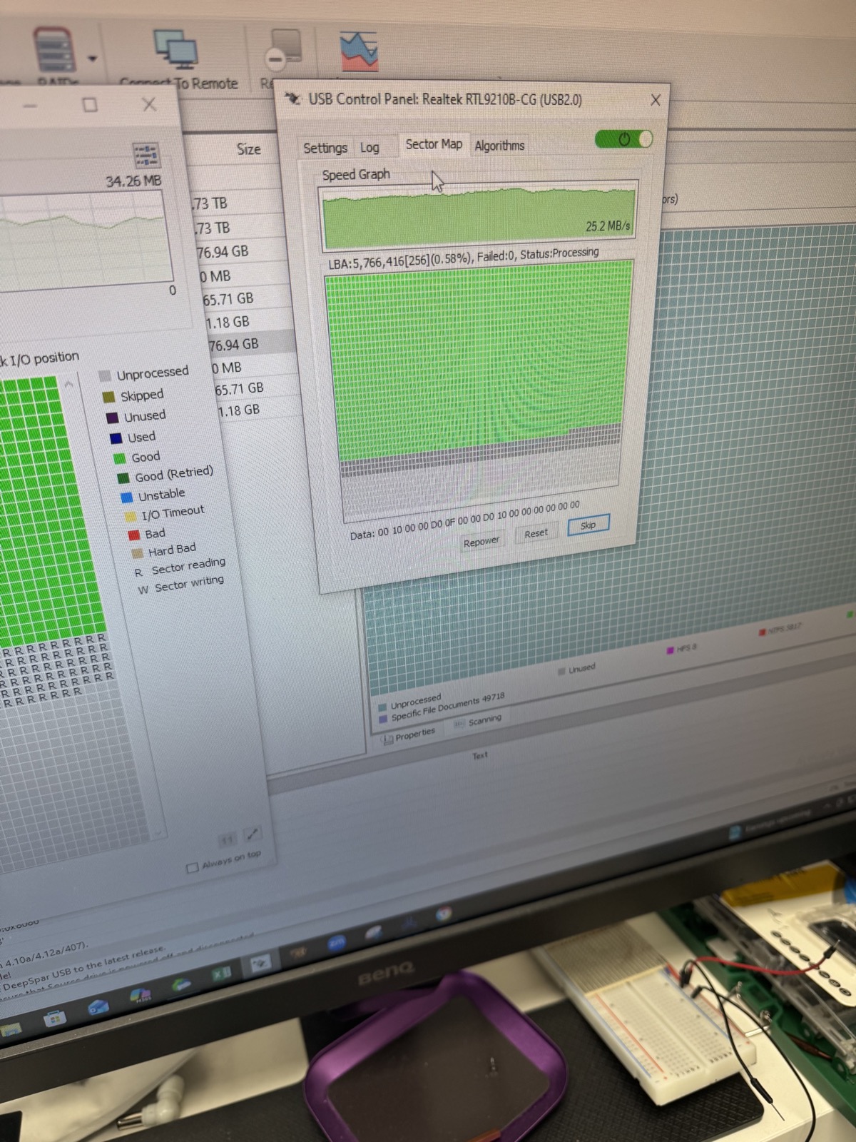Screen dimensions: 856x1142
Task: Open Chrome from the taskbar
Action: [444, 913]
